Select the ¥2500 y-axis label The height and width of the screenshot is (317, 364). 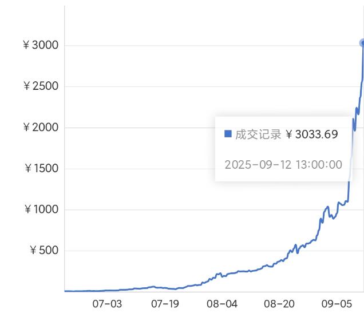[40, 86]
